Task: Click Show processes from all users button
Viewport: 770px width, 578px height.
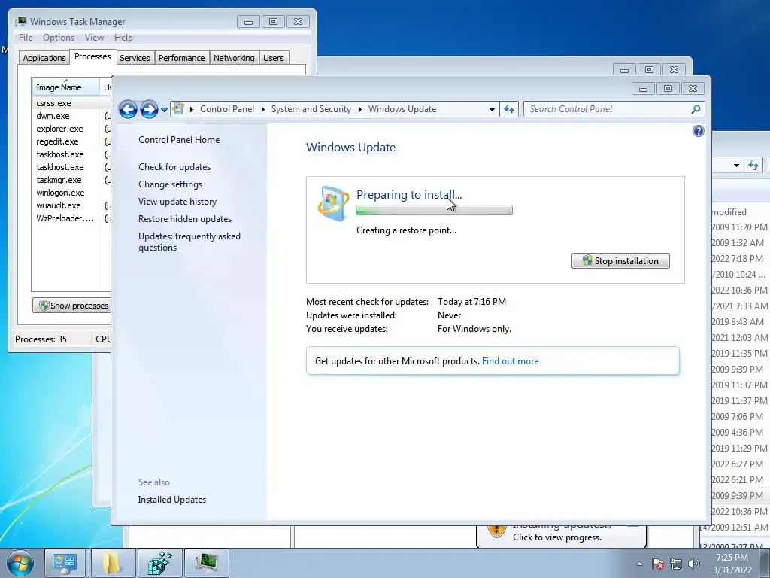Action: [x=72, y=306]
